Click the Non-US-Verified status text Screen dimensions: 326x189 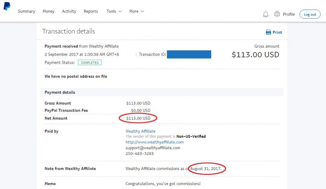click(x=191, y=136)
